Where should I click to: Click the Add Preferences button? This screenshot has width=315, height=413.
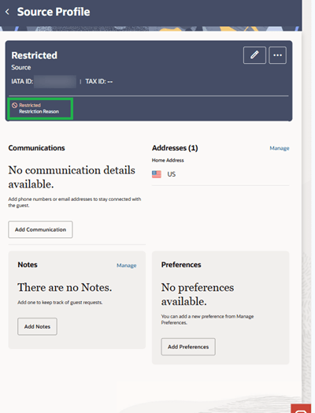tap(188, 347)
